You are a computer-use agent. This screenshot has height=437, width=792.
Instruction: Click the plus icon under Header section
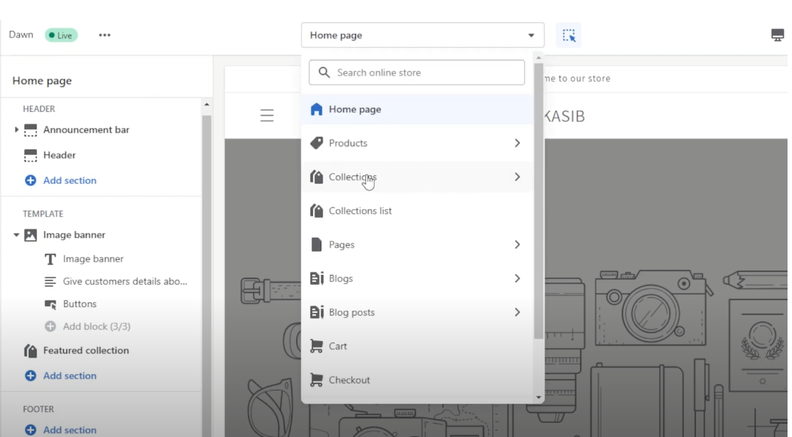pyautogui.click(x=31, y=181)
